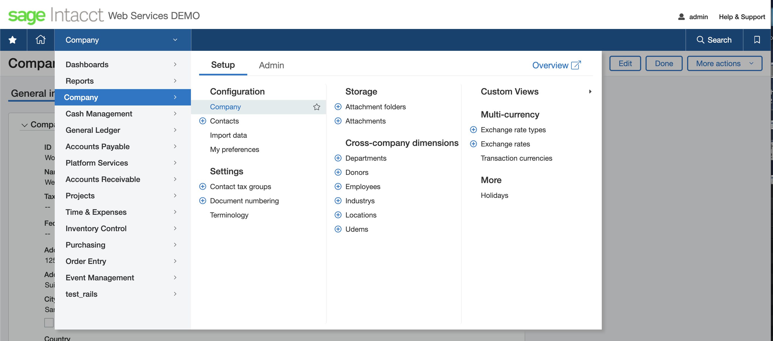Expand the Custom Views section arrow

click(590, 92)
